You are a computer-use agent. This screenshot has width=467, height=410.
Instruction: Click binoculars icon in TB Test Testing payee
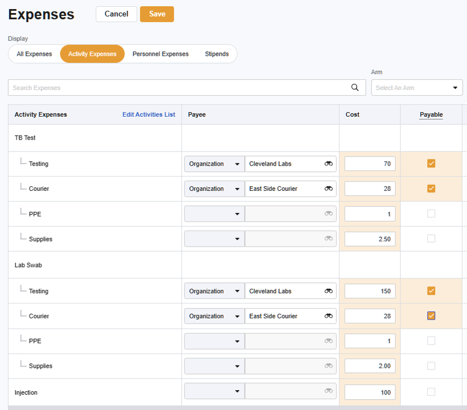click(x=329, y=164)
